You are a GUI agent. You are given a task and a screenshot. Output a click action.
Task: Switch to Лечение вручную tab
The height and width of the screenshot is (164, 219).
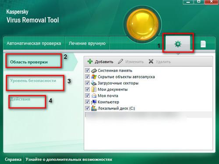coord(87,43)
